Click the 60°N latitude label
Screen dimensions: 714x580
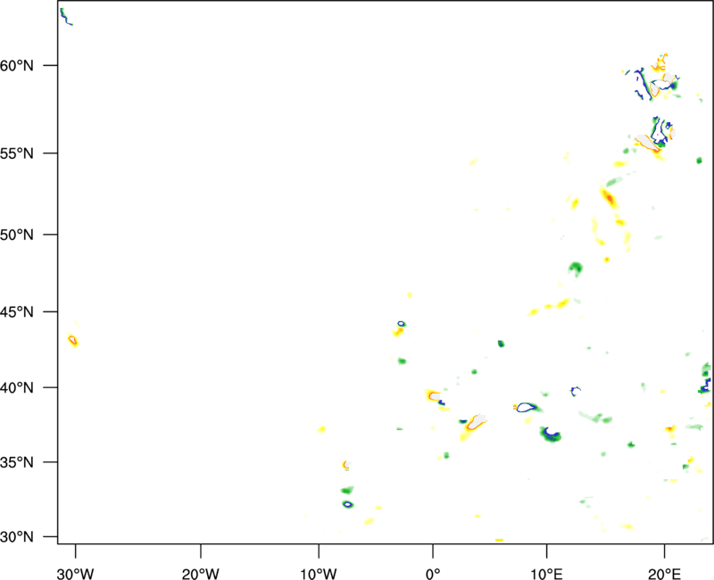[17, 66]
